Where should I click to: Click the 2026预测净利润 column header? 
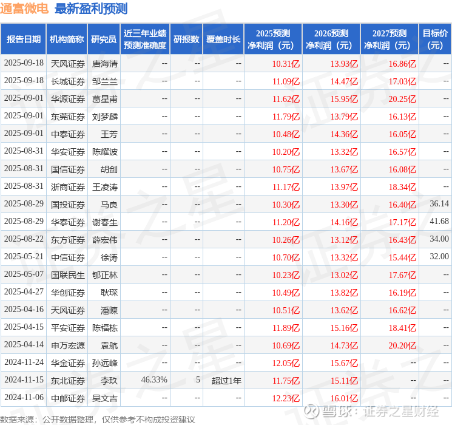(331, 39)
